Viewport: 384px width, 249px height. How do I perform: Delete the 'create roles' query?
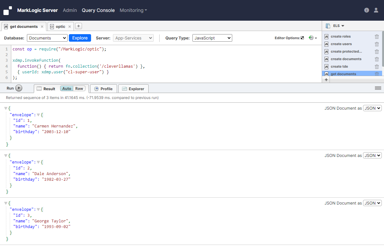click(377, 37)
